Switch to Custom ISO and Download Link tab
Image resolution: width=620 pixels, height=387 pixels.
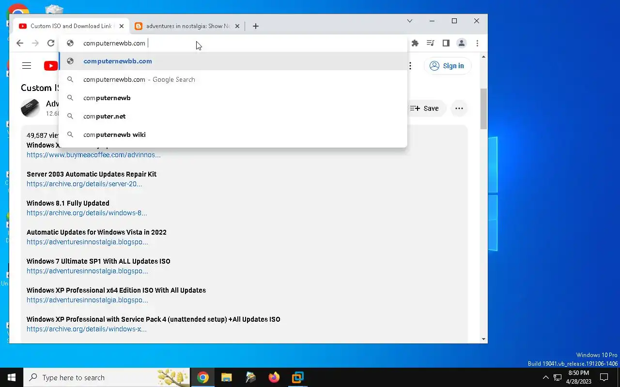tap(71, 26)
